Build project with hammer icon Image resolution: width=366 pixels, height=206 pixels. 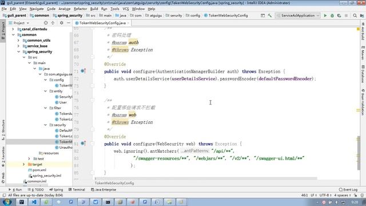tap(270, 15)
